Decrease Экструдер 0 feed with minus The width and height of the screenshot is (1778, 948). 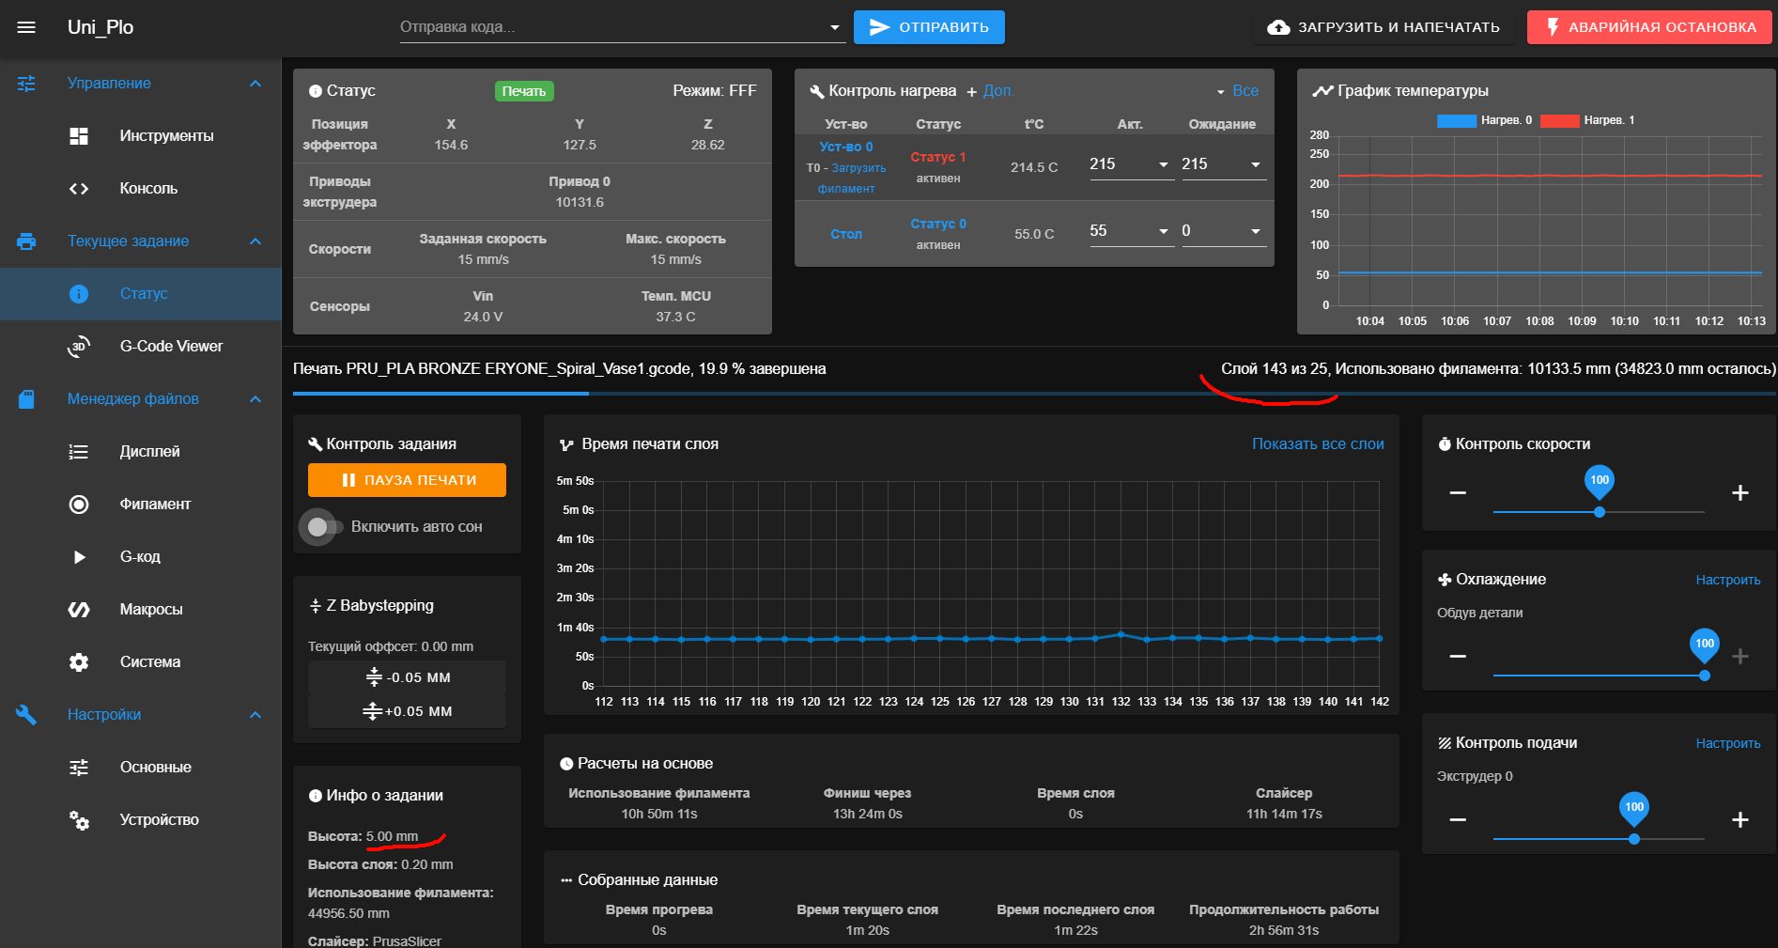coord(1458,820)
